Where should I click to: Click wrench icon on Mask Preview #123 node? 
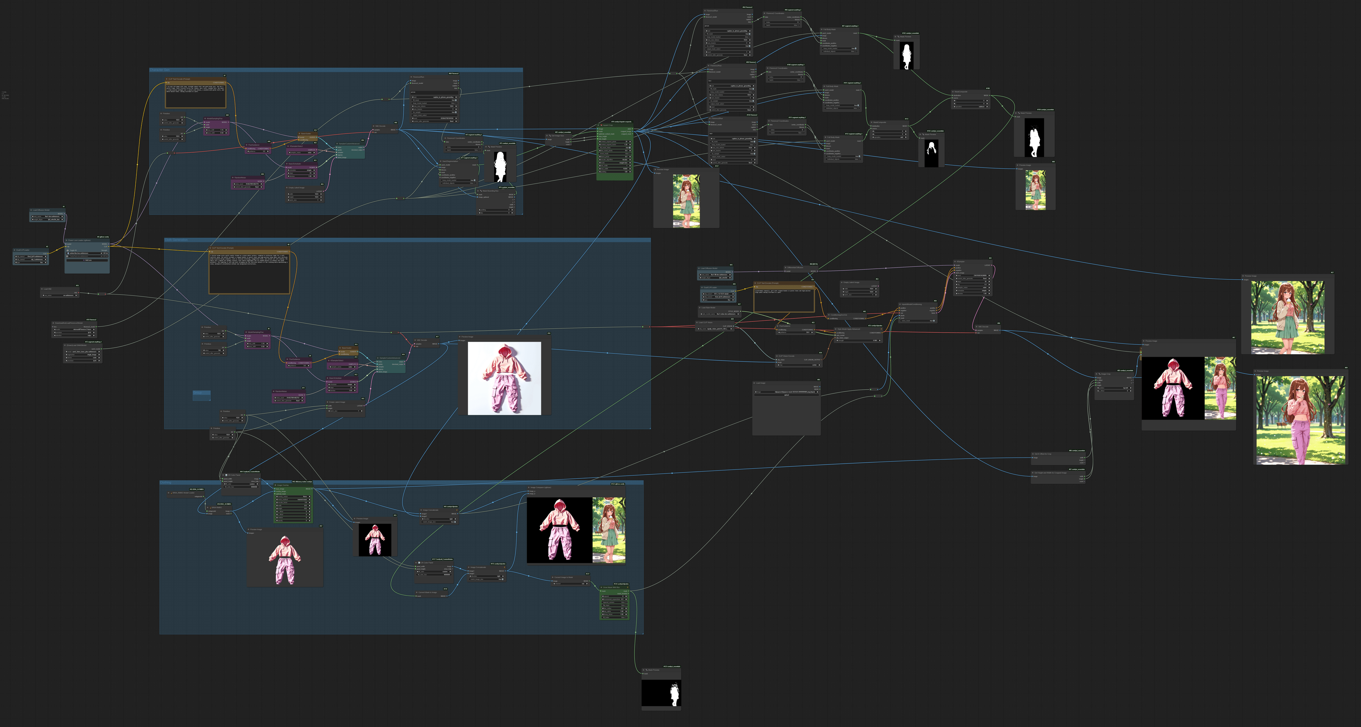click(x=647, y=670)
